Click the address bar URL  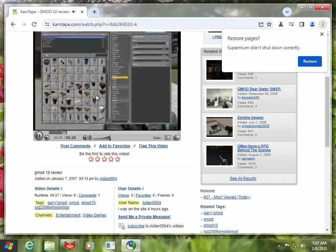pyautogui.click(x=95, y=24)
